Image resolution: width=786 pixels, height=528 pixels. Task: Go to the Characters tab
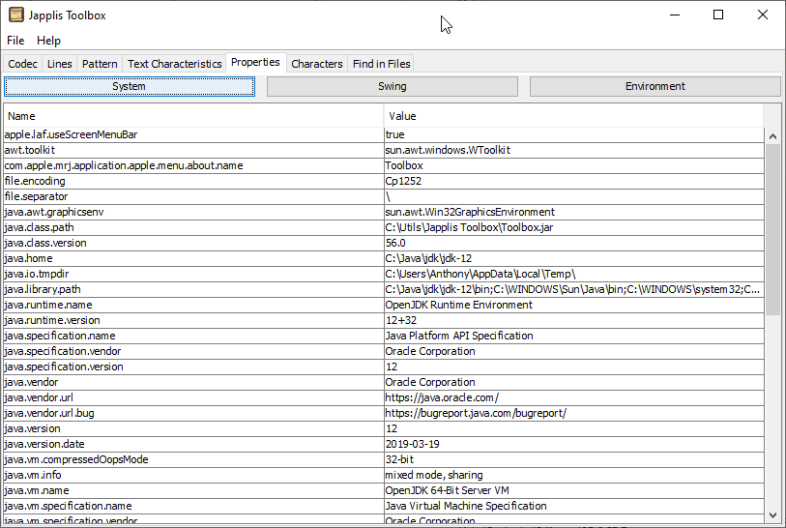point(316,64)
